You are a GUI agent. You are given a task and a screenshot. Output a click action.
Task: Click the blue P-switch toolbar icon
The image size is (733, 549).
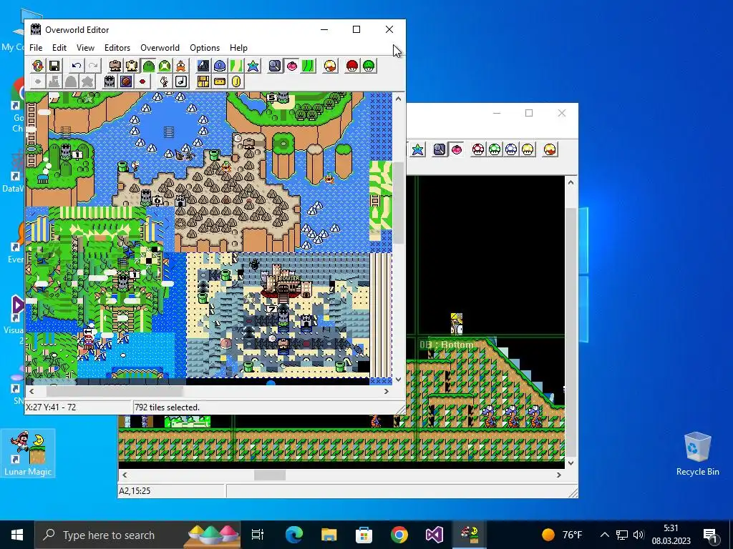pos(220,66)
